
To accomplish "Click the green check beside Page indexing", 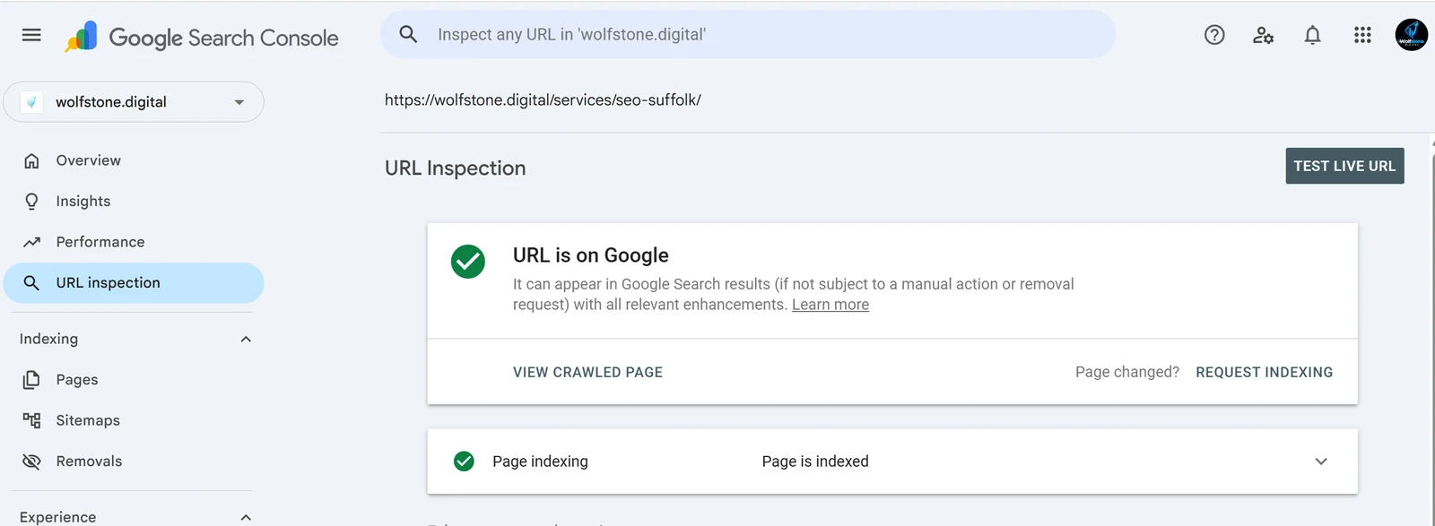I will click(464, 461).
